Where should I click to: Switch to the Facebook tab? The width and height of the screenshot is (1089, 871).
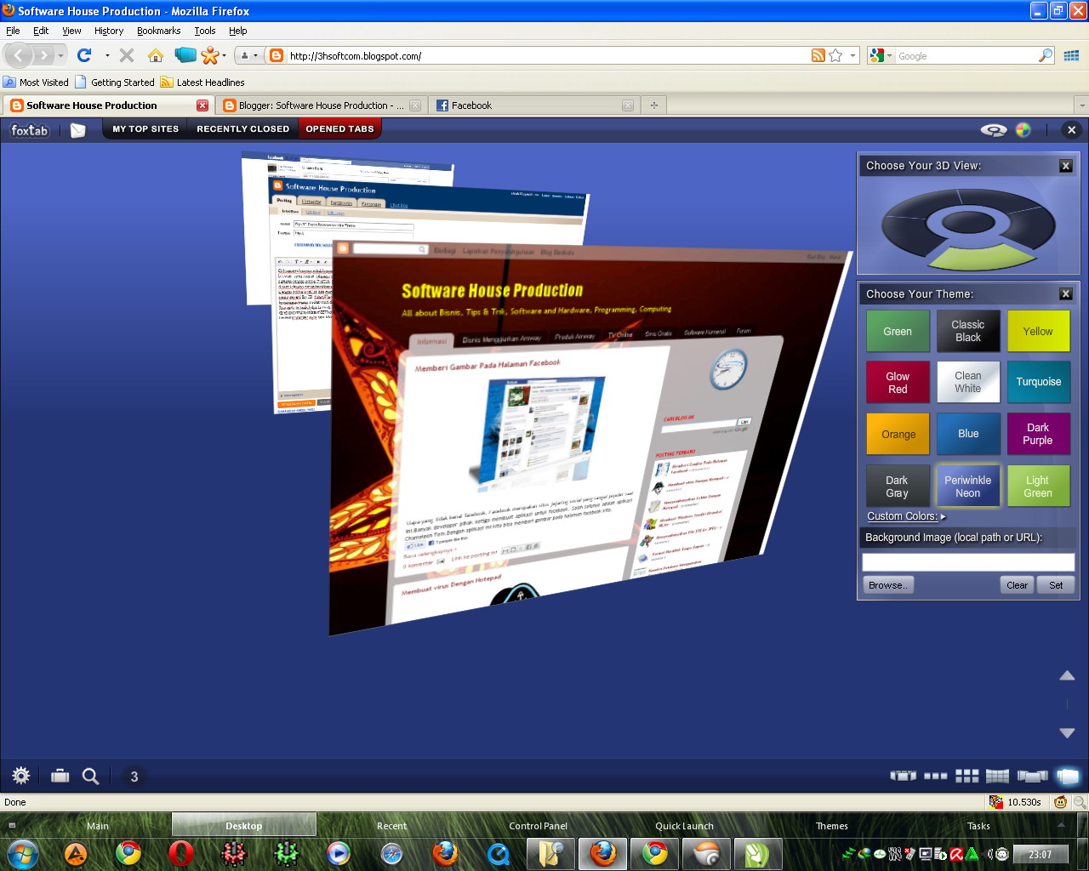[534, 105]
